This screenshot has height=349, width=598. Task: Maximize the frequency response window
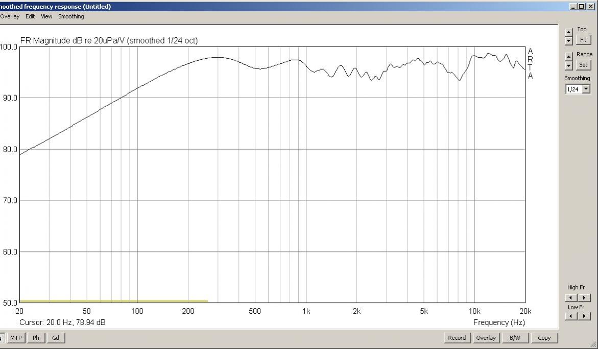tap(581, 6)
